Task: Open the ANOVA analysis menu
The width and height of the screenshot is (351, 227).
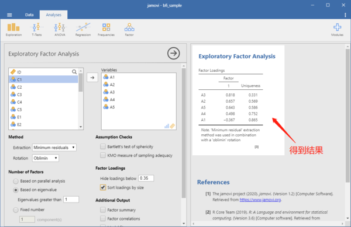Action: (x=60, y=29)
